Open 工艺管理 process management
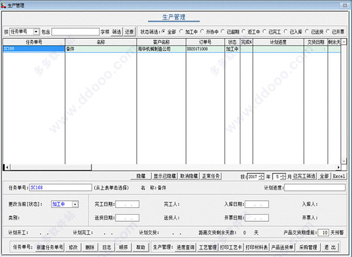This screenshot has height=257, width=352. tap(208, 248)
